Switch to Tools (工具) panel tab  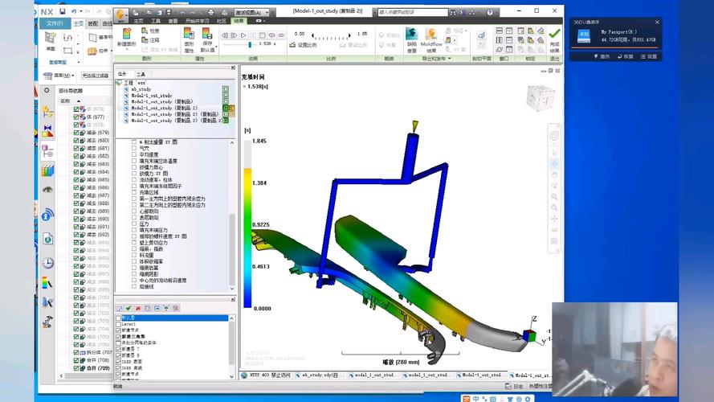[141, 74]
